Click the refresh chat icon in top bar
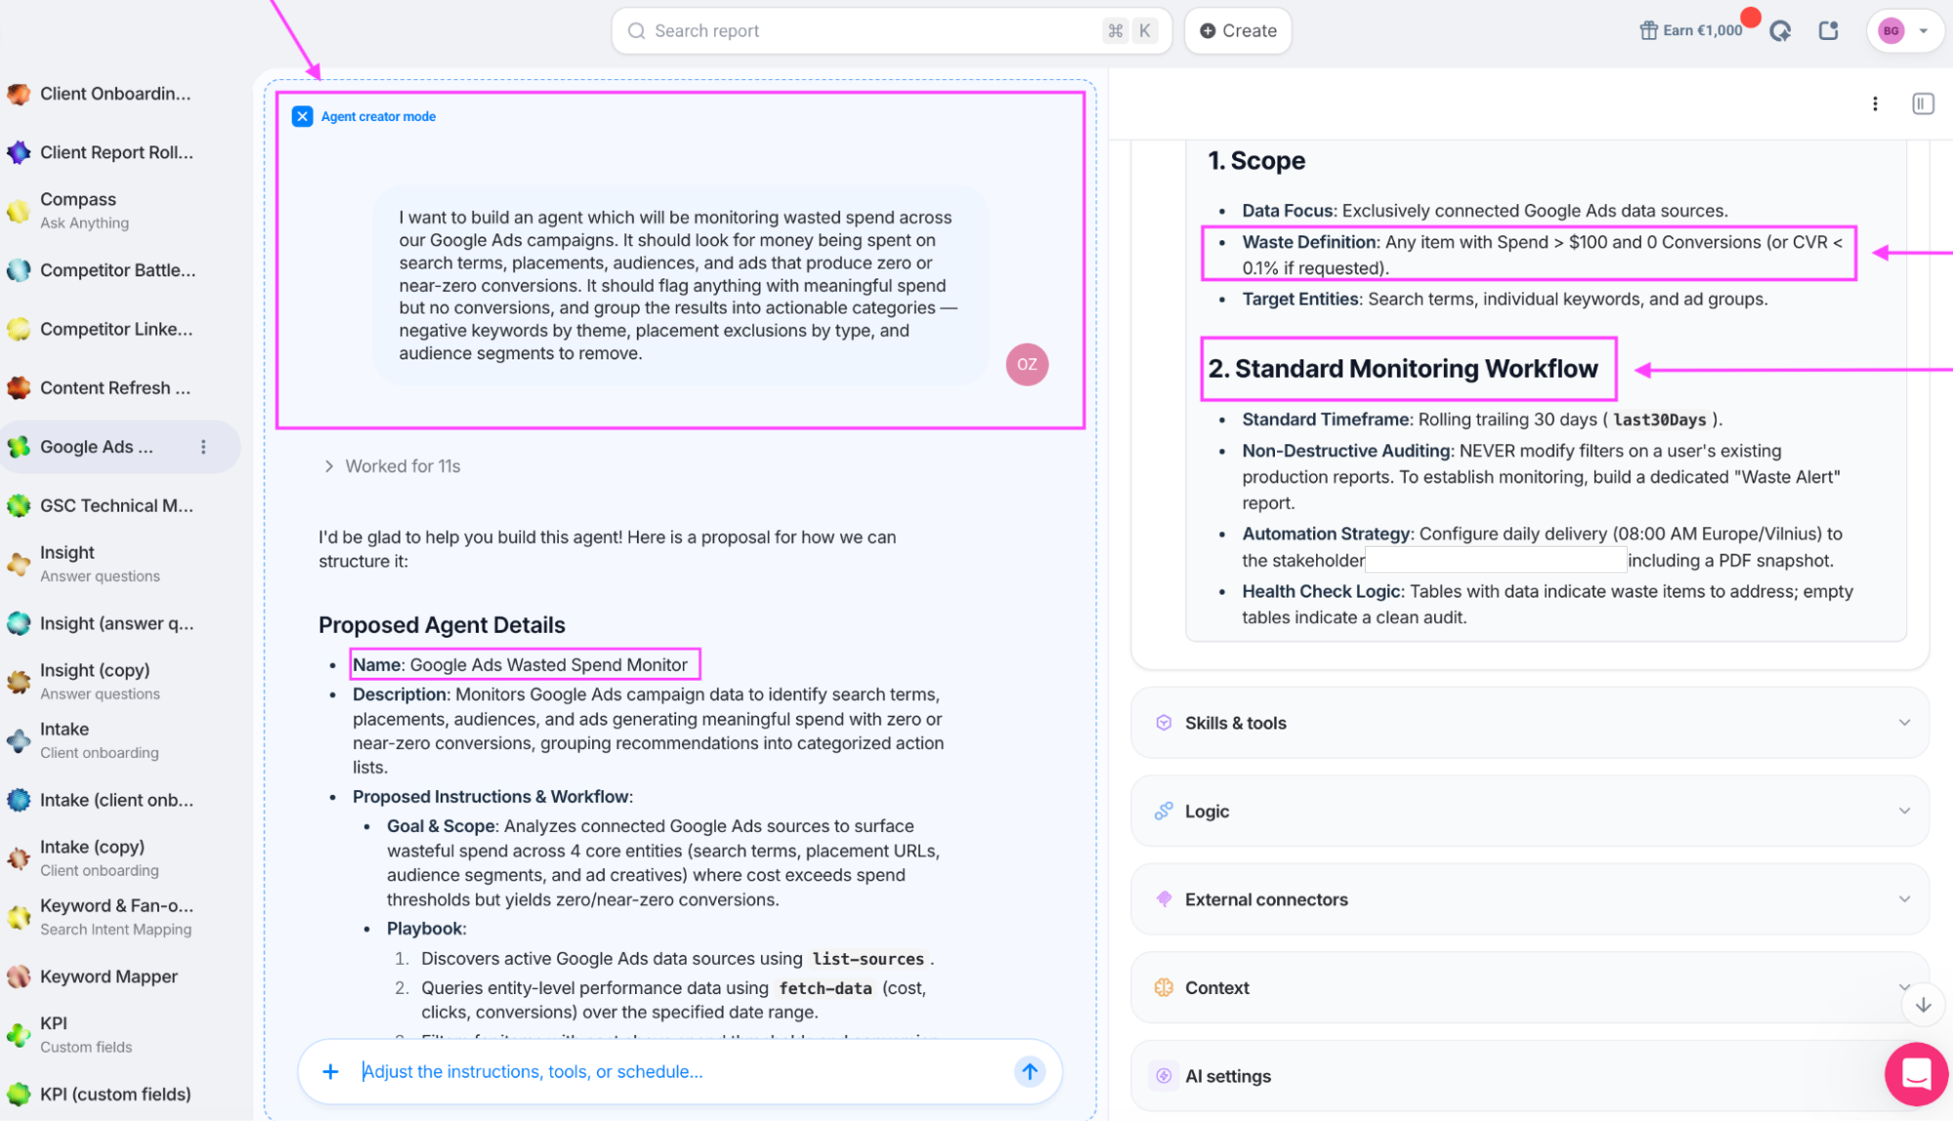 (x=1780, y=31)
